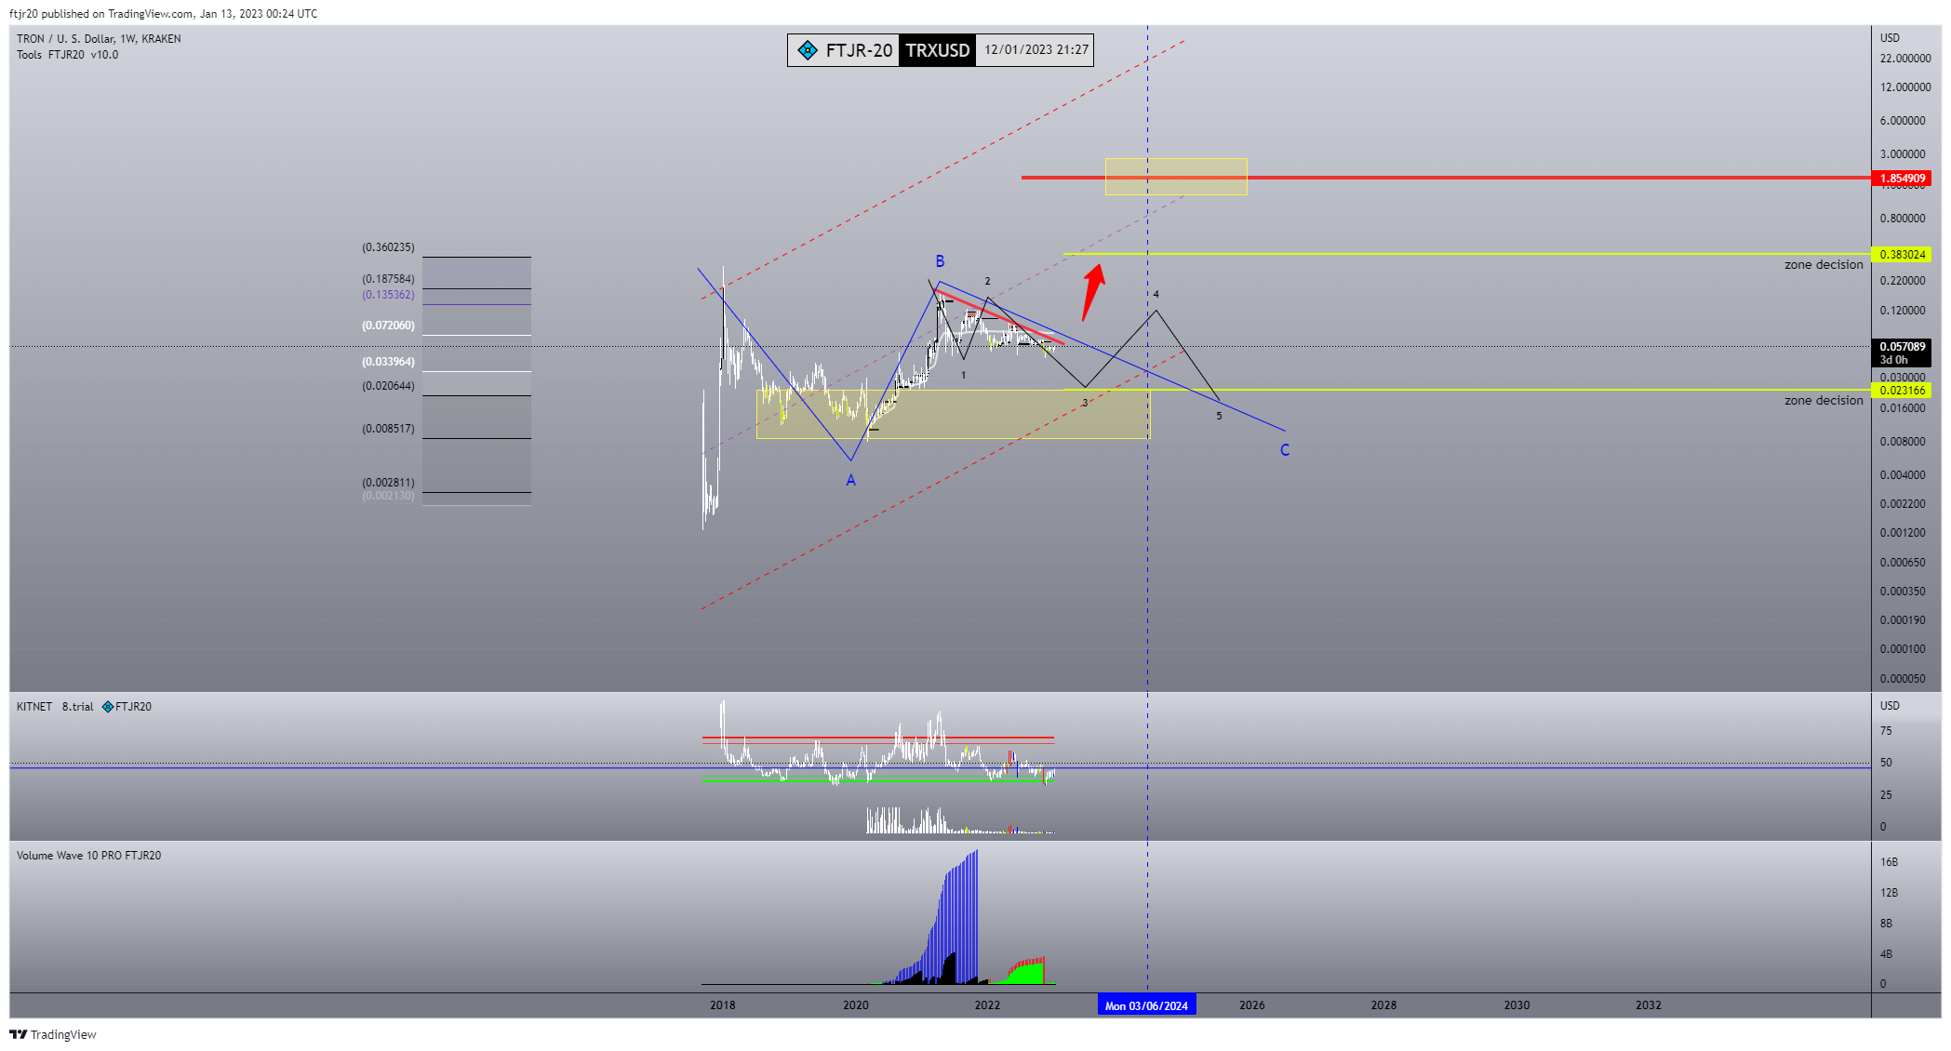Click the 0.800000 price axis value
This screenshot has width=1951, height=1051.
[1903, 219]
